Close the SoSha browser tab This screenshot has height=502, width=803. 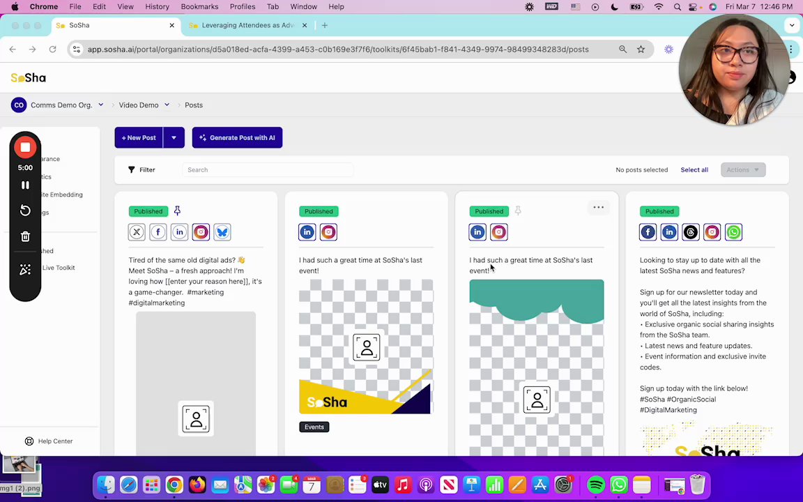click(x=171, y=25)
